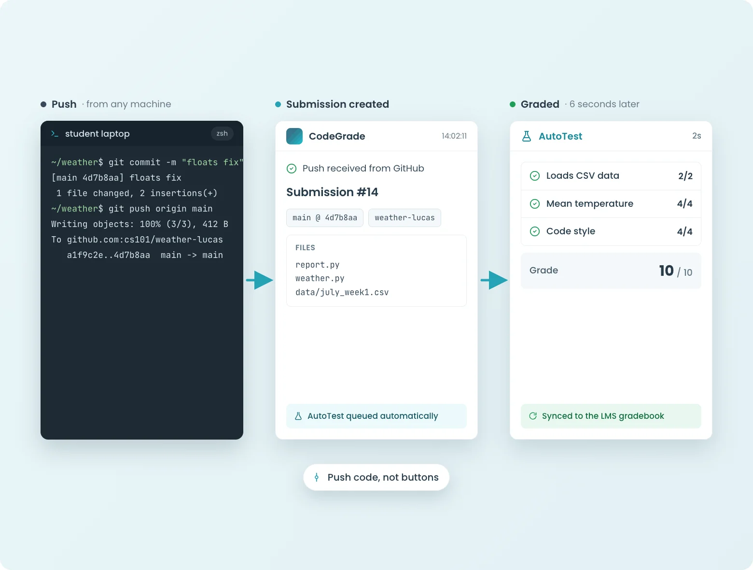Click the Submission created heading
The width and height of the screenshot is (753, 570).
coord(337,104)
